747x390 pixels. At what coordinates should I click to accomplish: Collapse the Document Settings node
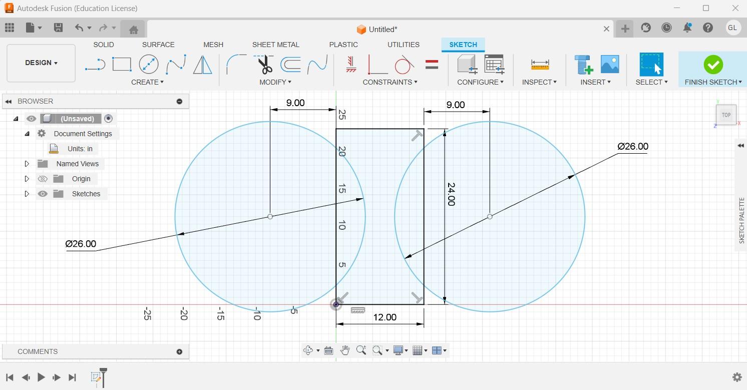point(27,134)
